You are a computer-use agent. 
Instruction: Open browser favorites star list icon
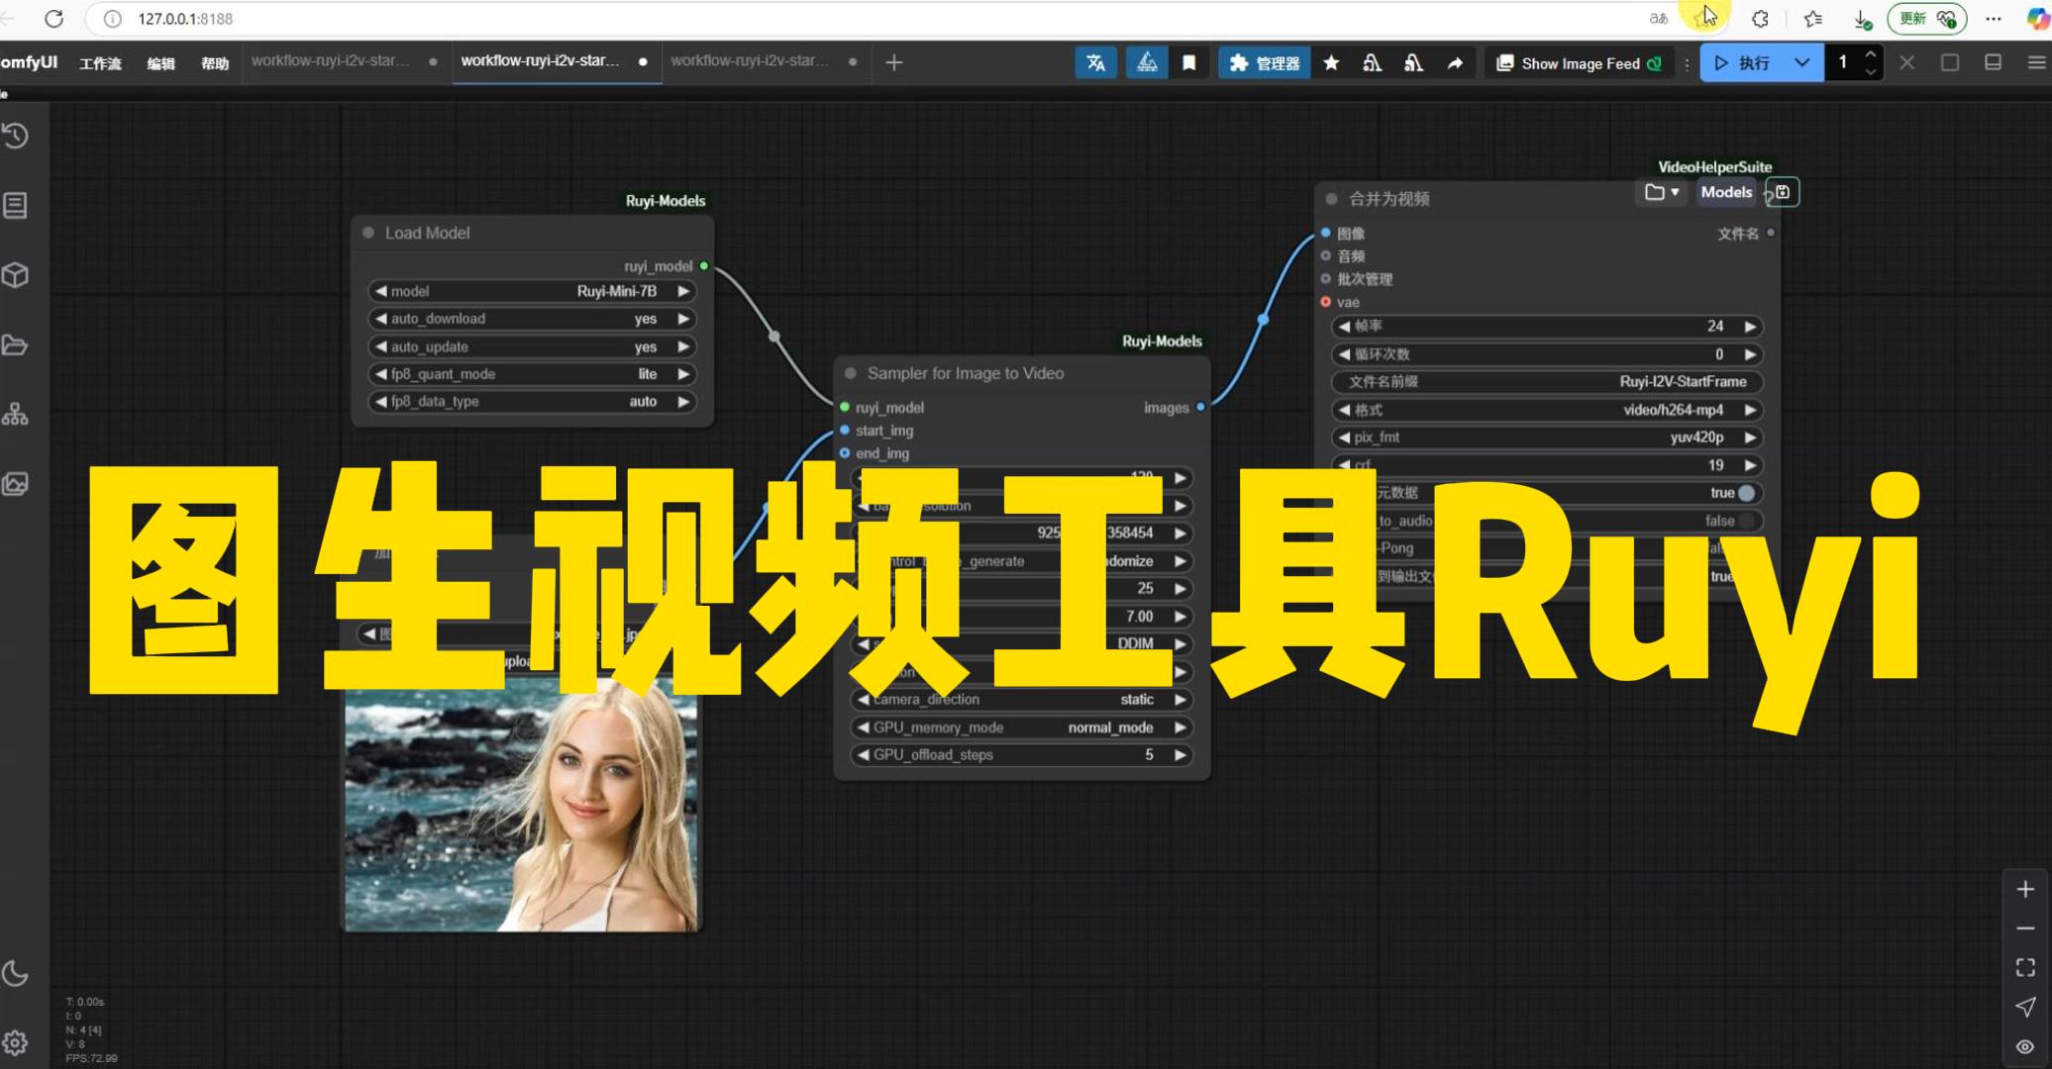(x=1813, y=19)
